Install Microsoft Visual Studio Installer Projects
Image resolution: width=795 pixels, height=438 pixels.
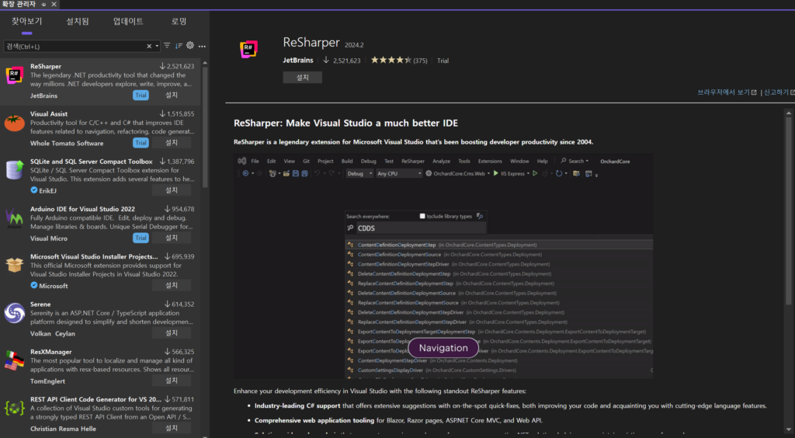pos(172,286)
